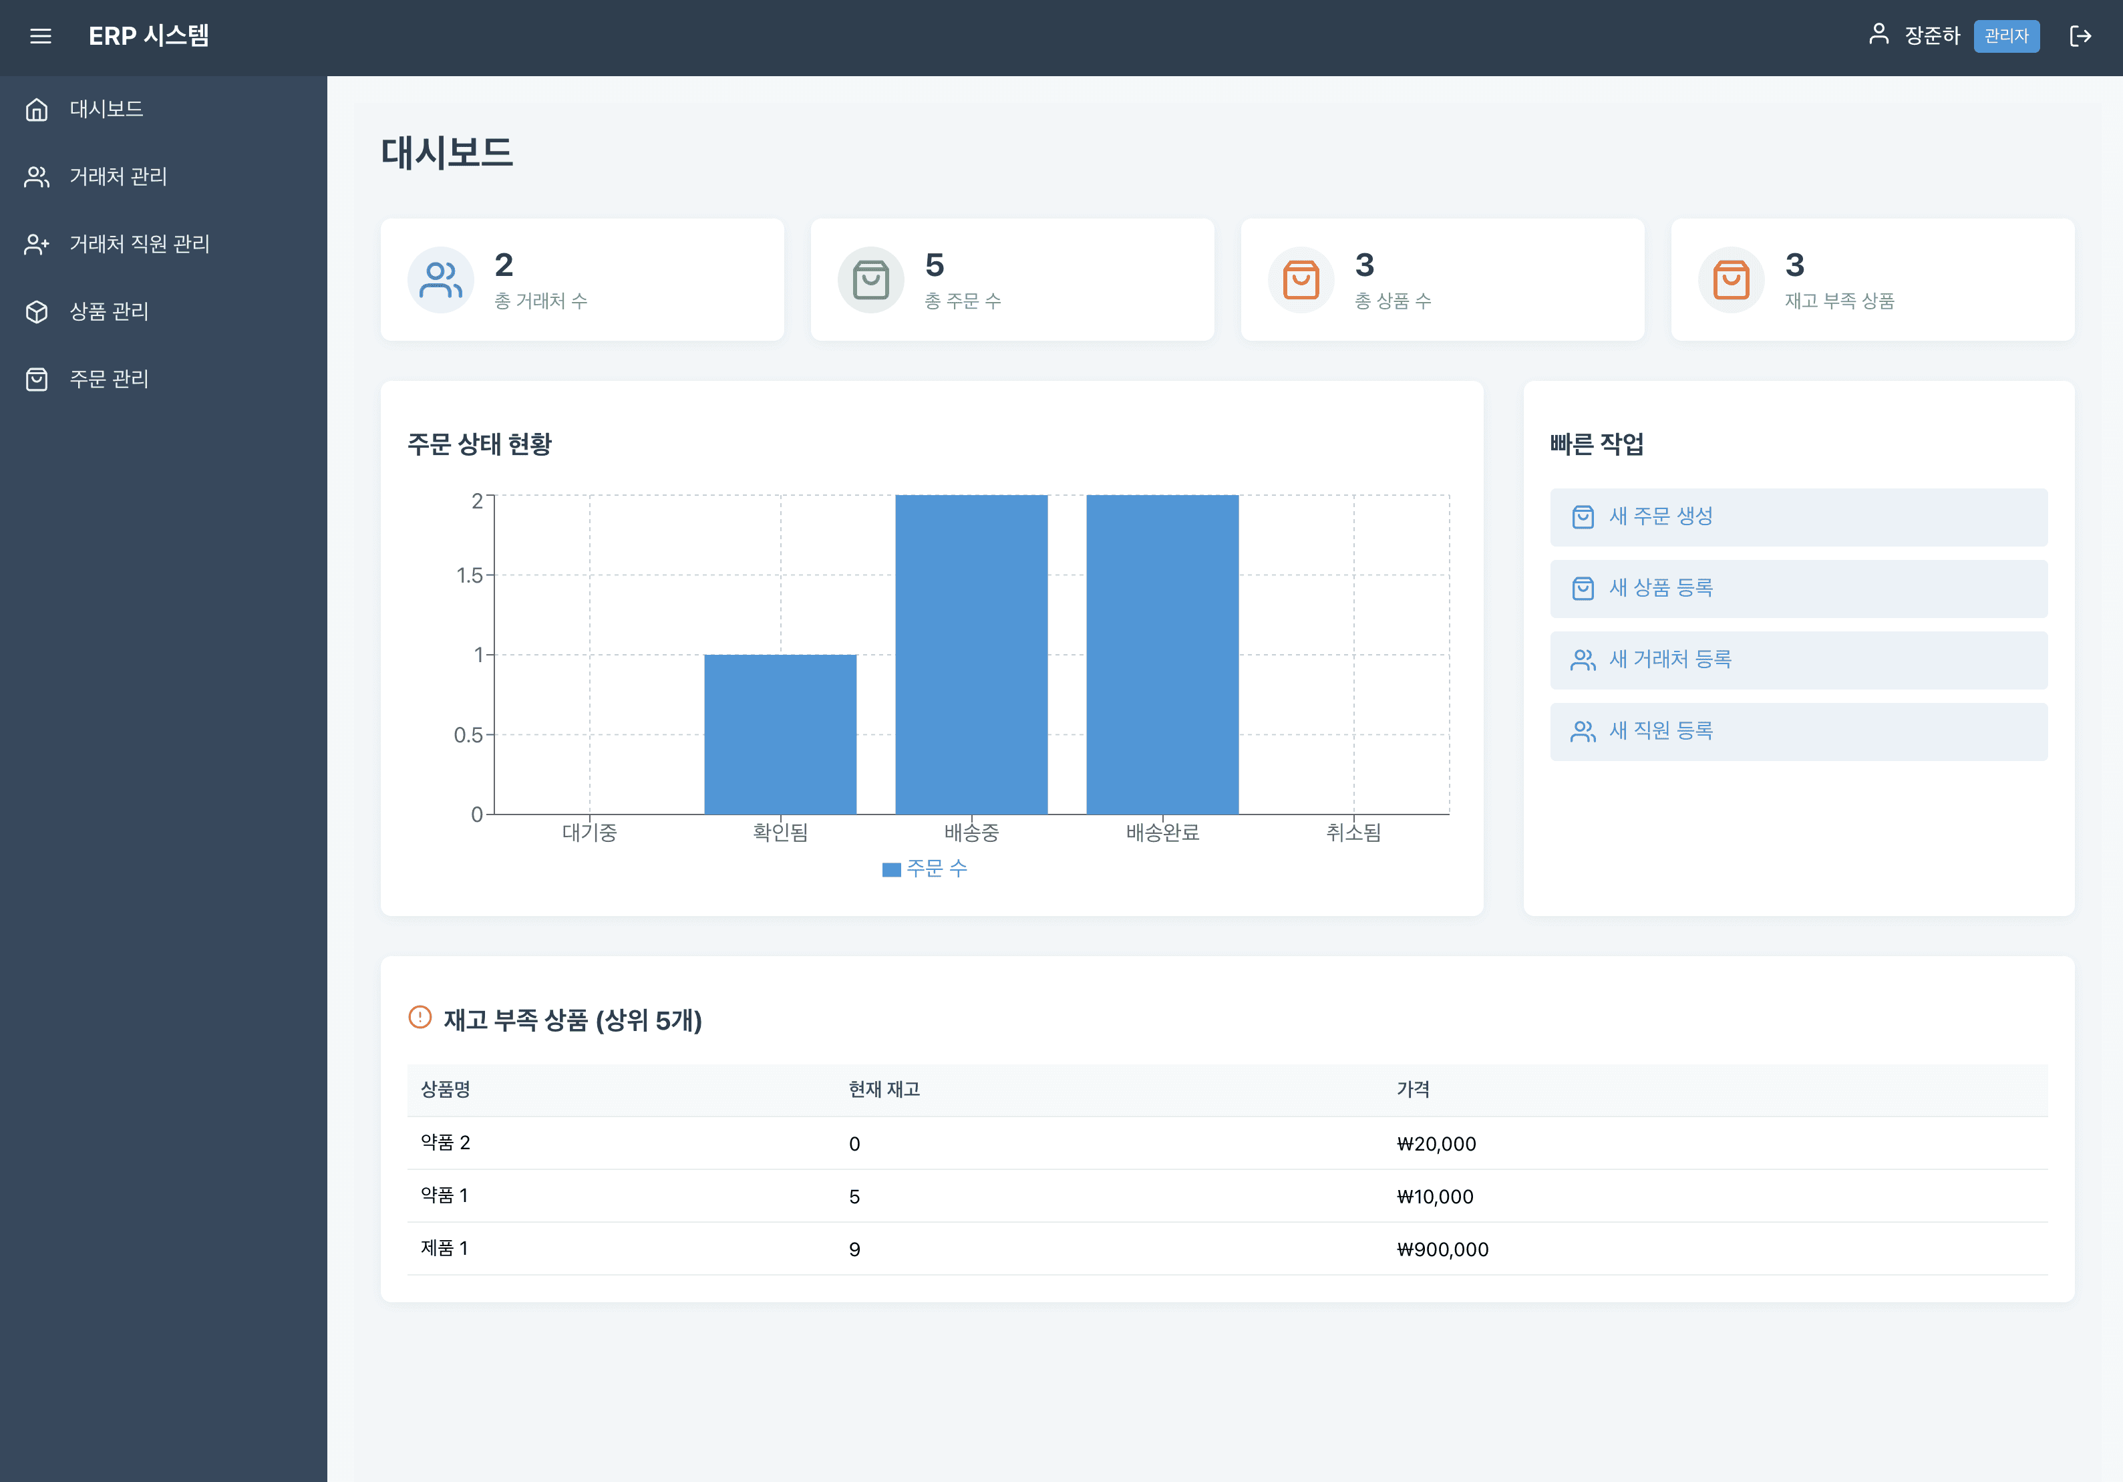2123x1482 pixels.
Task: Click the 대기중 axis label
Action: (590, 833)
